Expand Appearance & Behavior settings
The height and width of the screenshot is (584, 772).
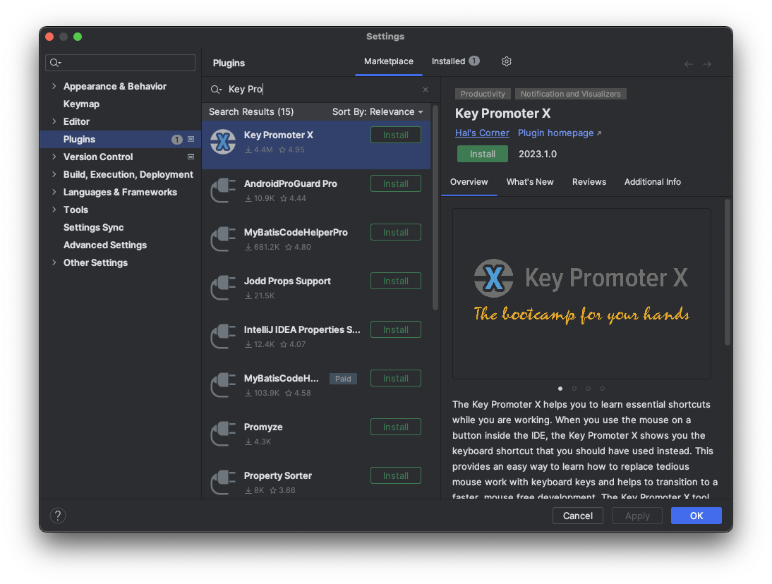click(x=54, y=86)
